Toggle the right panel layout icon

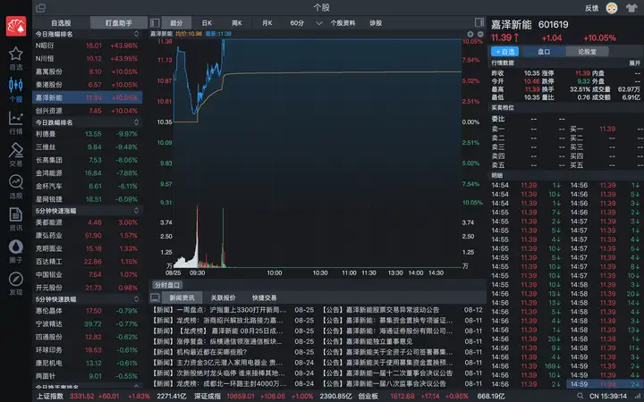(x=479, y=22)
